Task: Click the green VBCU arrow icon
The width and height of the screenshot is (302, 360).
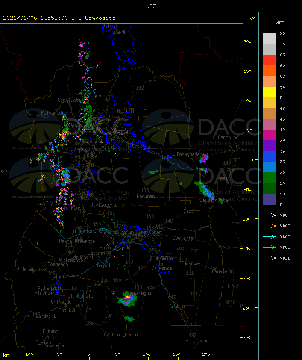Action: click(269, 247)
